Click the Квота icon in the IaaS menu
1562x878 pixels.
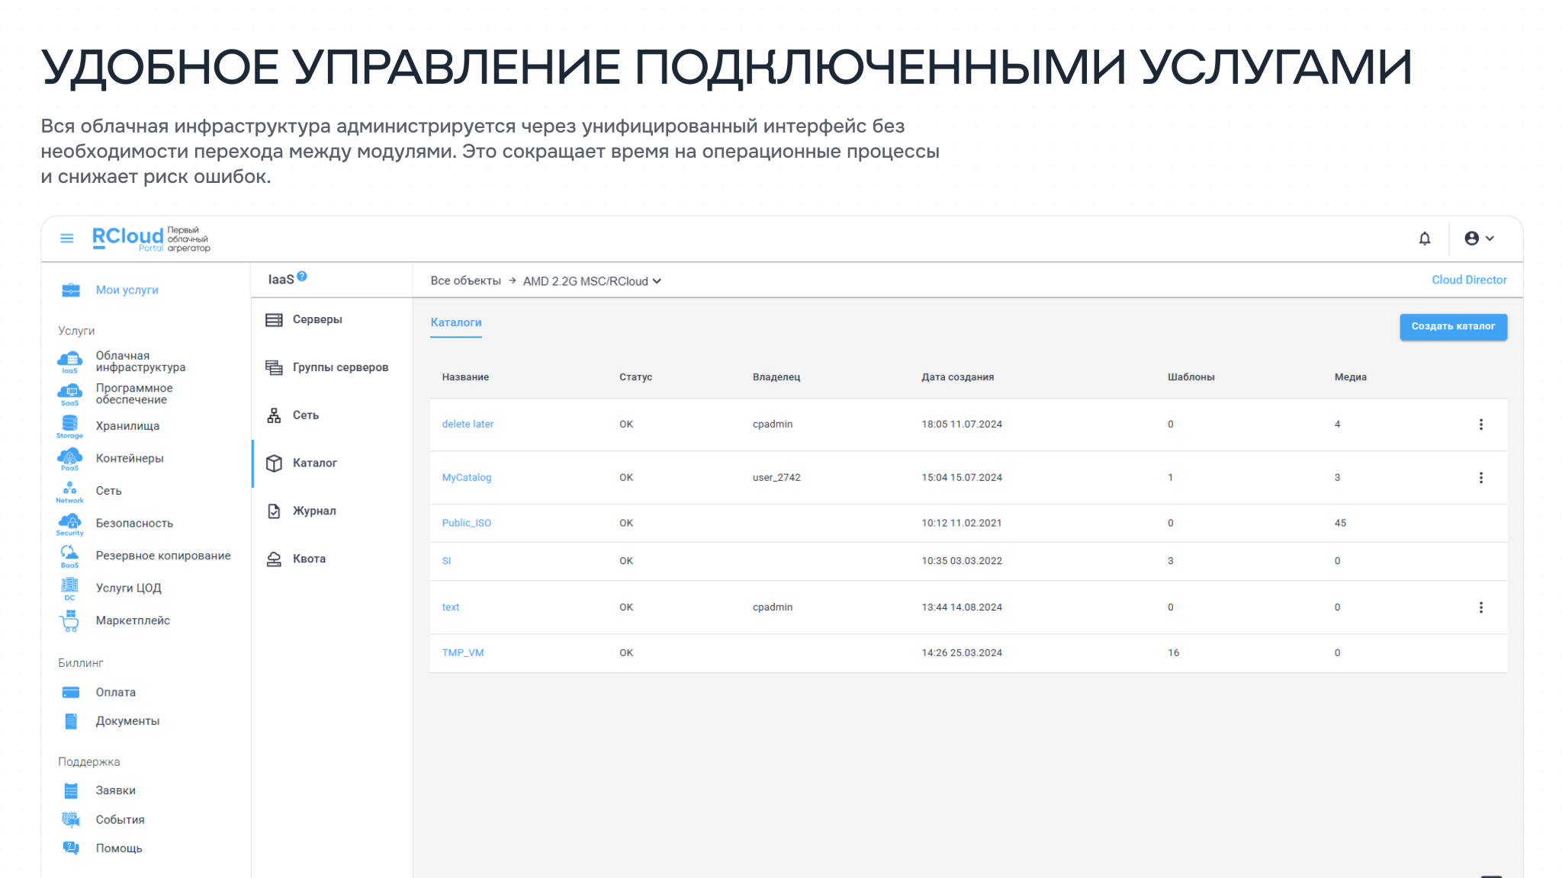click(274, 559)
